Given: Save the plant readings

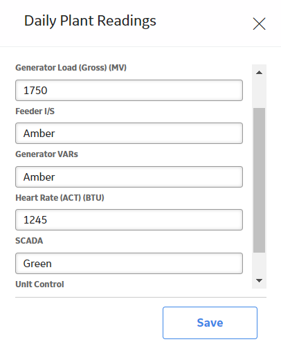Looking at the screenshot, I should 210,323.
